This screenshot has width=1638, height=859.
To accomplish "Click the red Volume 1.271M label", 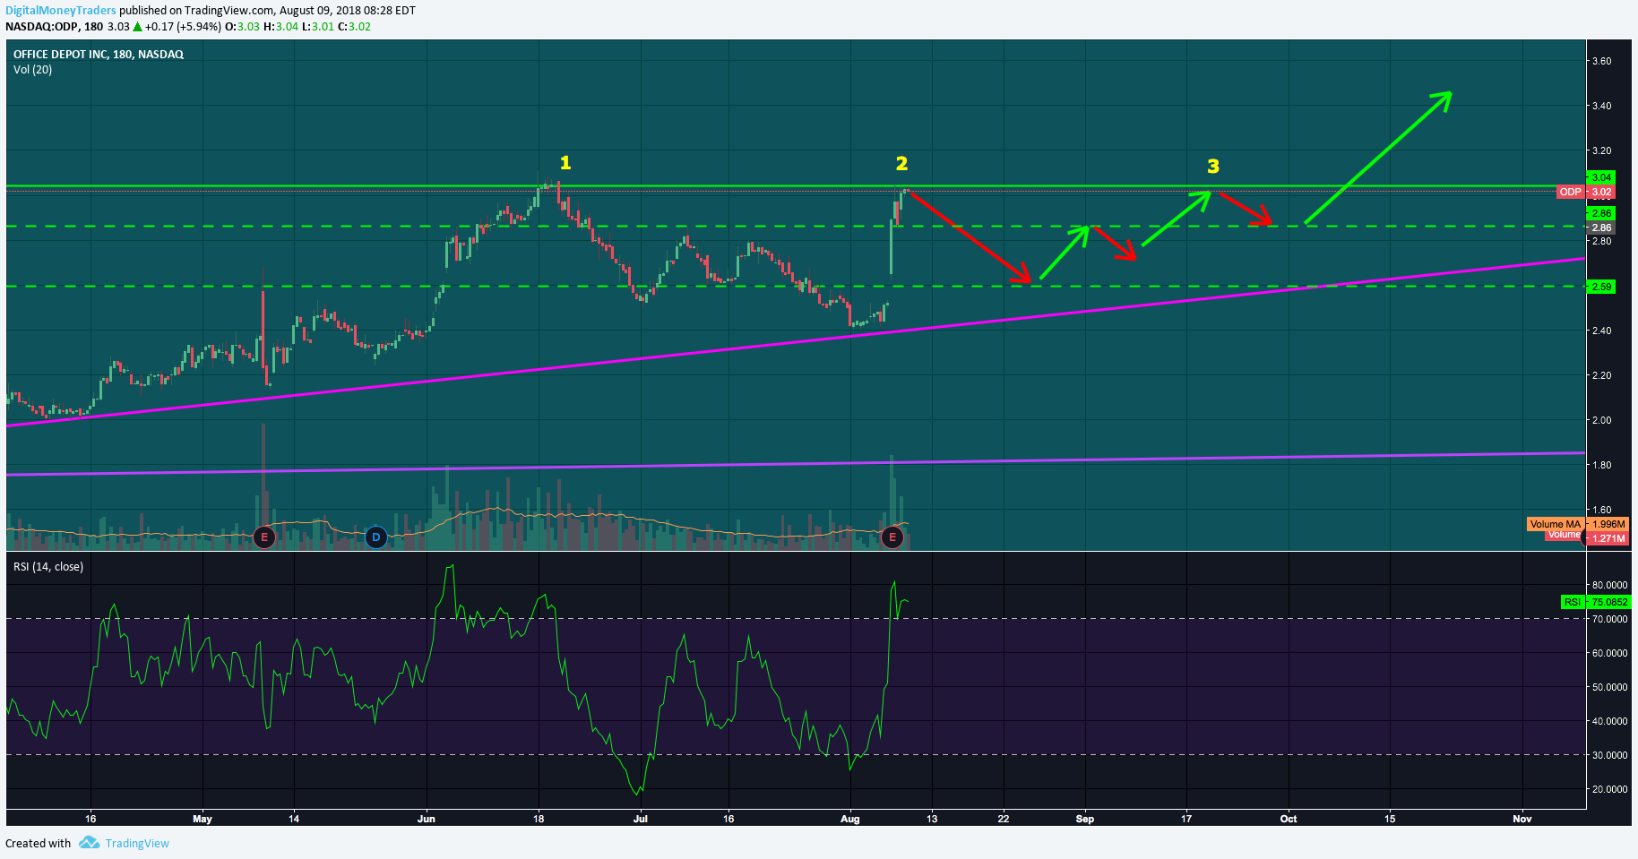I will pos(1587,537).
